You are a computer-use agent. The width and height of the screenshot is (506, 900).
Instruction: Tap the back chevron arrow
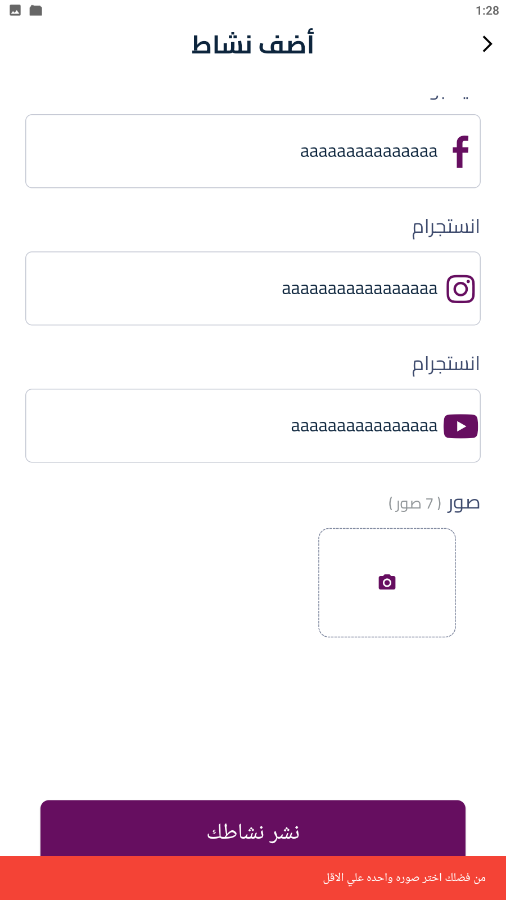[x=487, y=44]
